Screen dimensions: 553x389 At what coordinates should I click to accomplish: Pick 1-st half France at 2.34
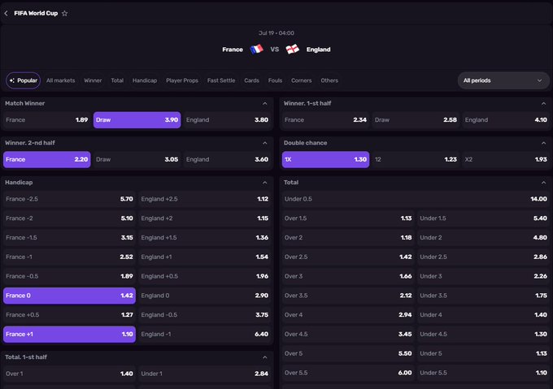click(x=325, y=120)
